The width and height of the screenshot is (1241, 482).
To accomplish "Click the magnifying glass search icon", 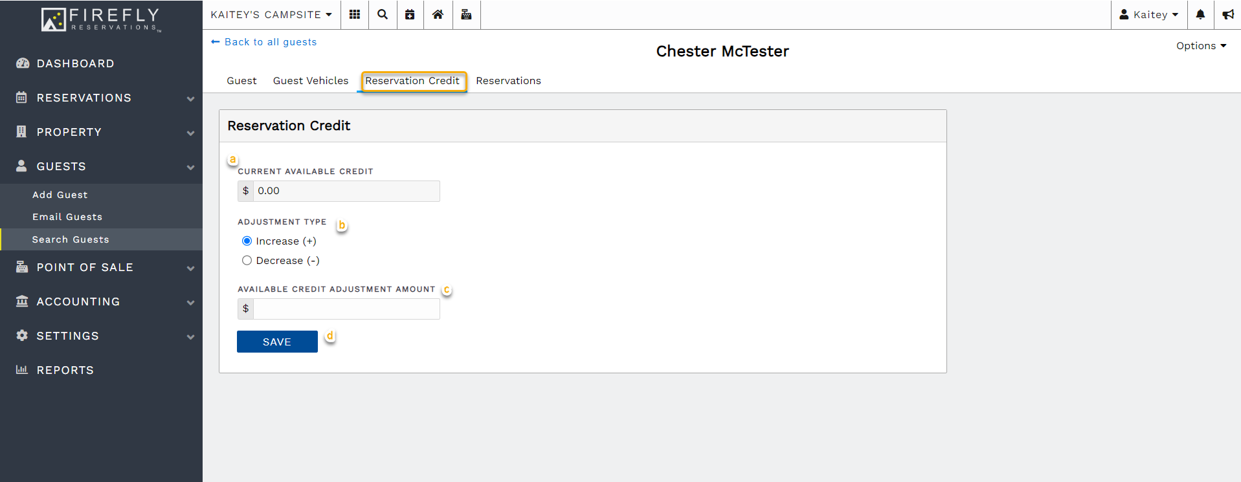I will click(x=383, y=14).
